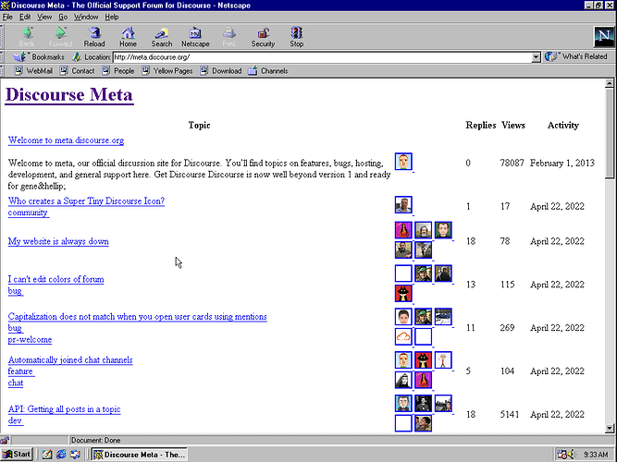This screenshot has width=617, height=462.
Task: Click orange cloud avatar in Capitalization row
Action: [403, 336]
